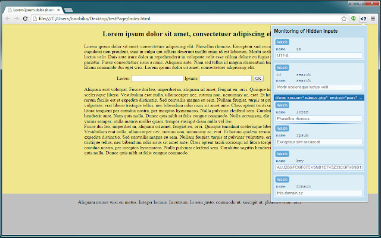Open the Chrome hamburger menu
This screenshot has width=381, height=238.
click(373, 19)
